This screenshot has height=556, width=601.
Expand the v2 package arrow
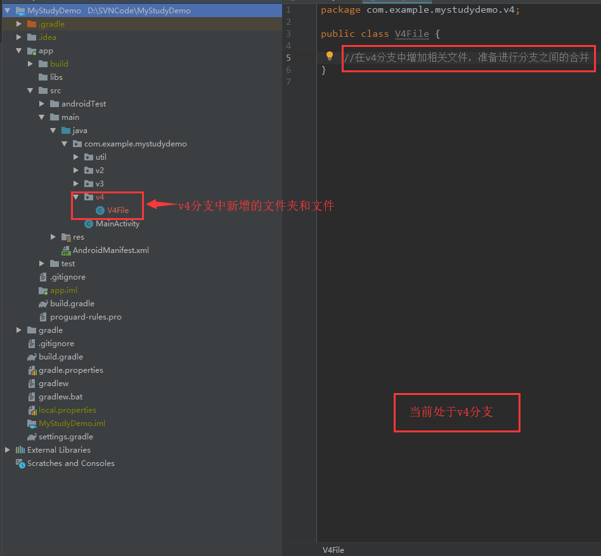tap(76, 170)
